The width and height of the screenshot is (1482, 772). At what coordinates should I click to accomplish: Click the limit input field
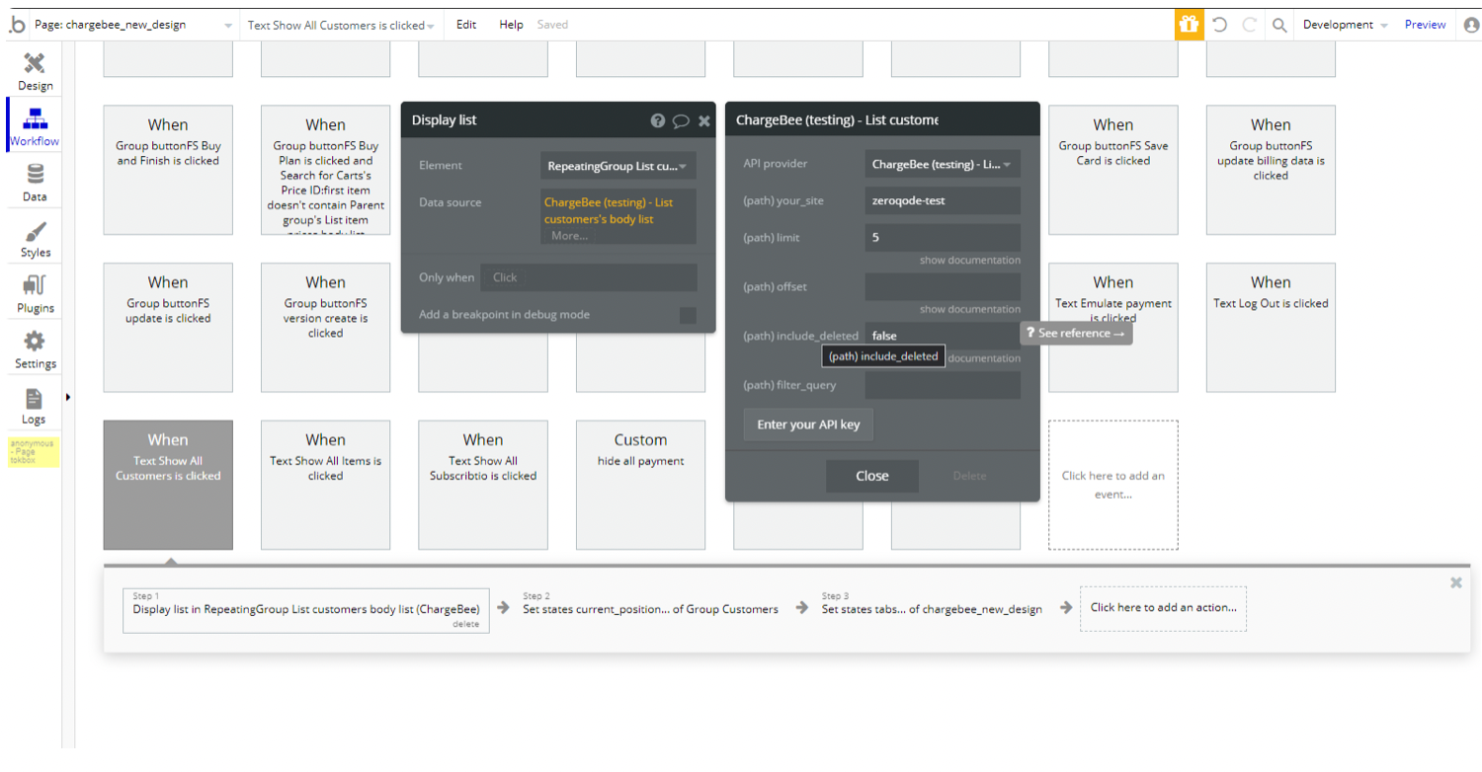coord(943,237)
